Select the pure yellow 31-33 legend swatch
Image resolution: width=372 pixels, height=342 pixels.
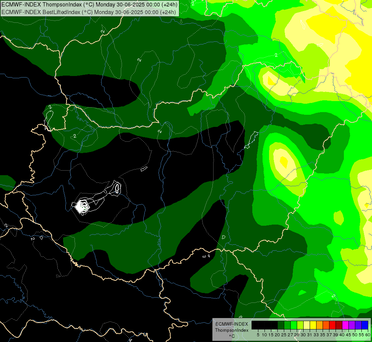[313, 325]
